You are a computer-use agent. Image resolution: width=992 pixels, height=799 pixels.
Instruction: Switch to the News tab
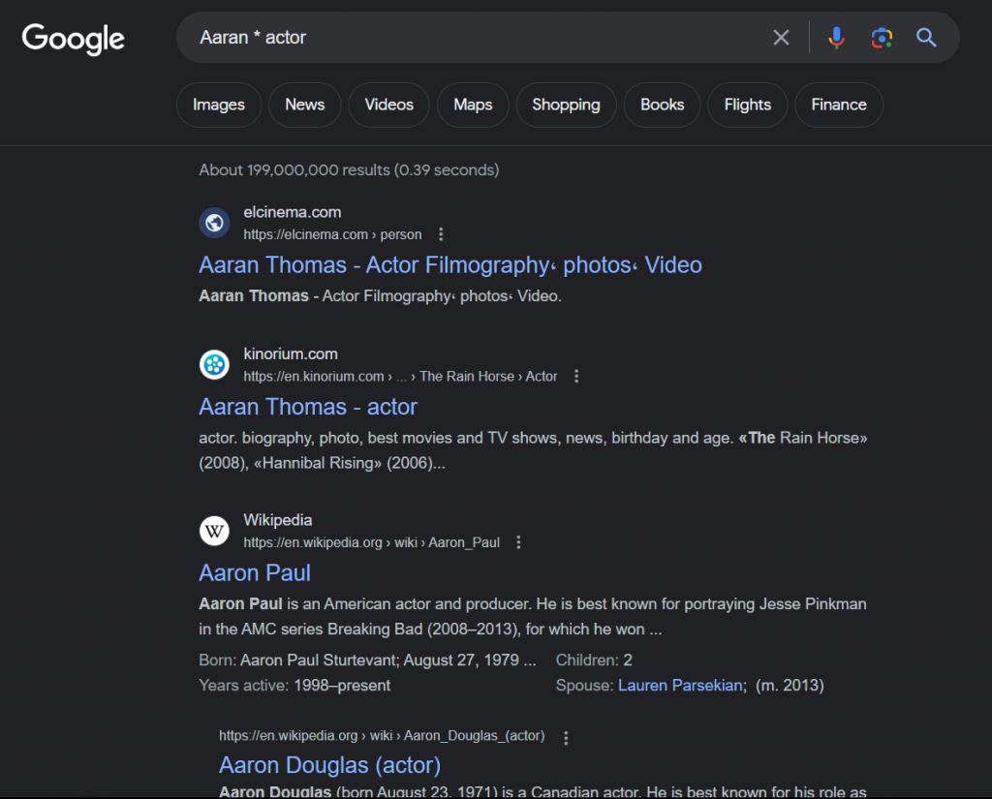point(305,105)
